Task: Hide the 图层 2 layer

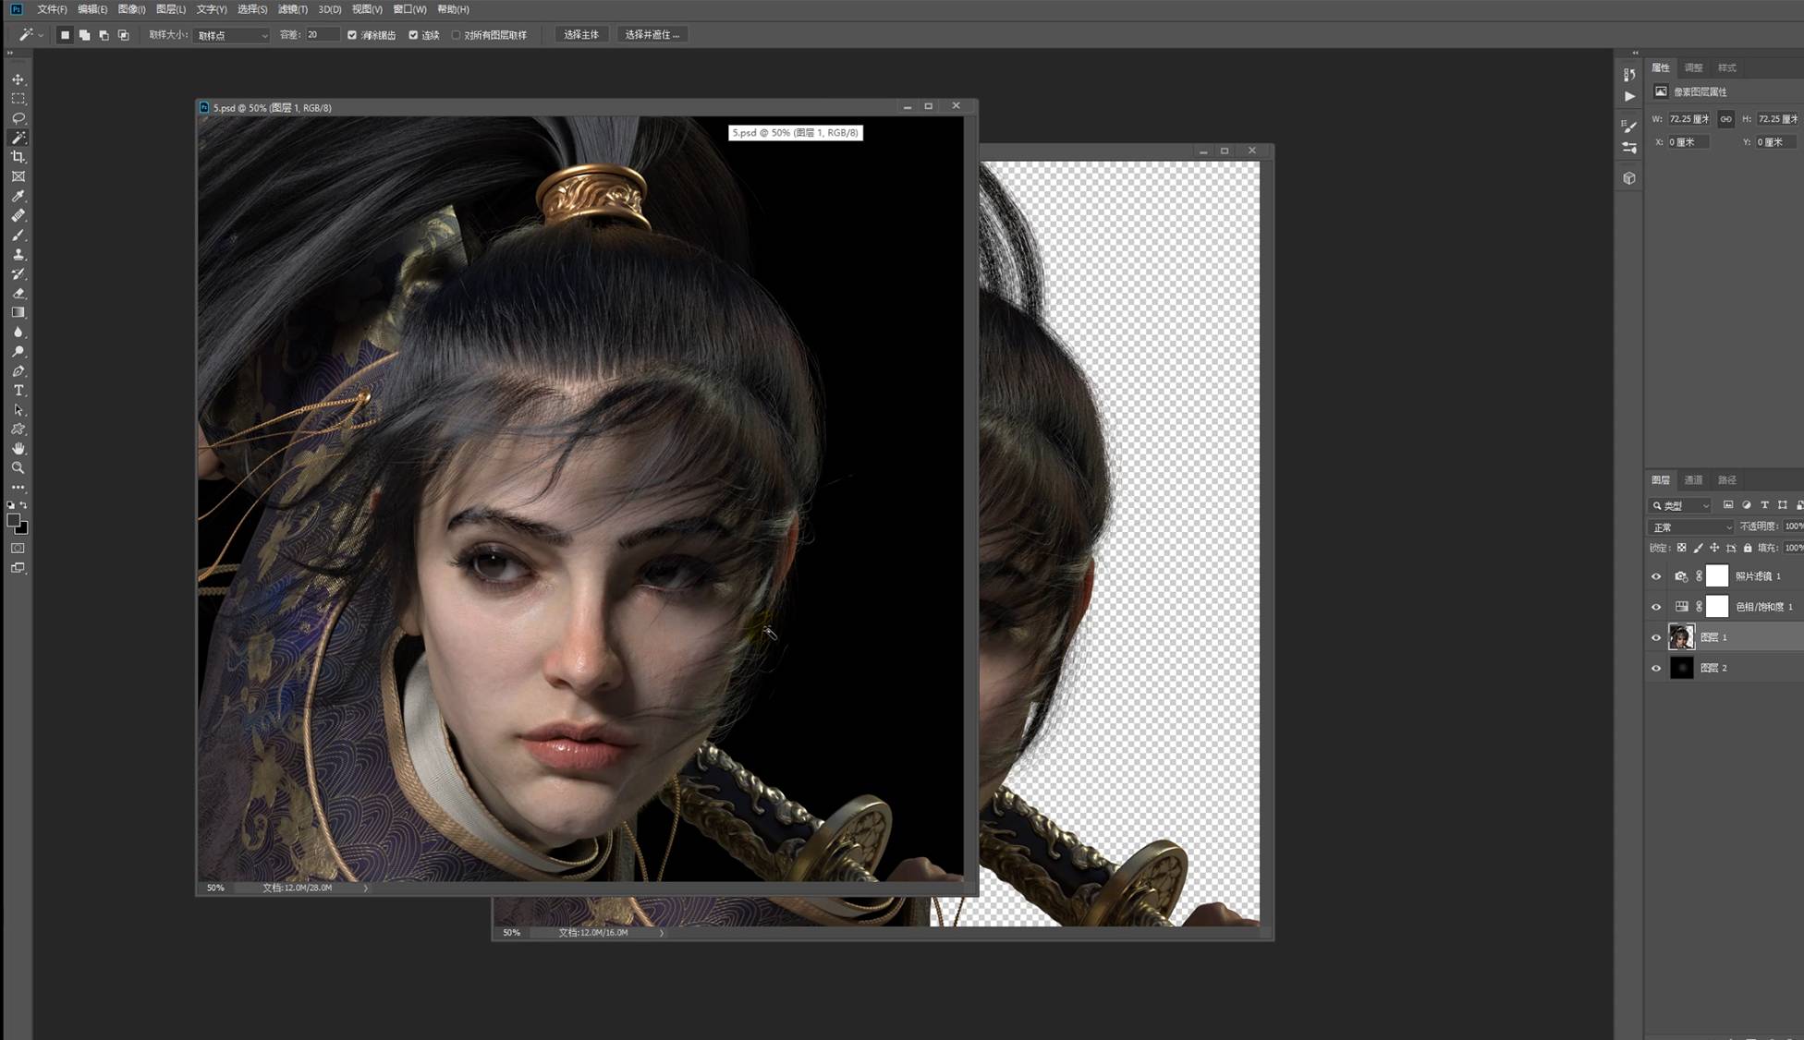Action: [1656, 668]
